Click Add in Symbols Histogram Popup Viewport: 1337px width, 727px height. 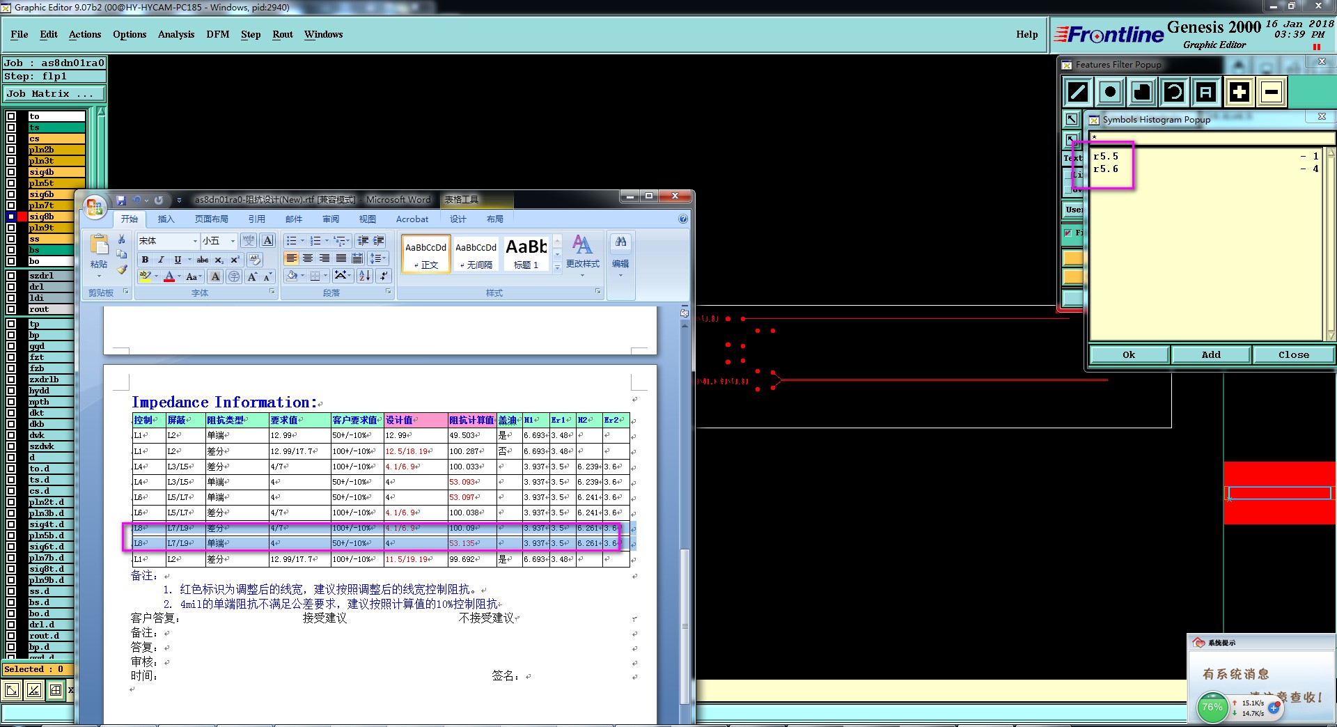pos(1211,355)
